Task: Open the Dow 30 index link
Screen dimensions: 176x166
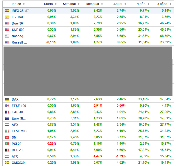Action: point(17,23)
